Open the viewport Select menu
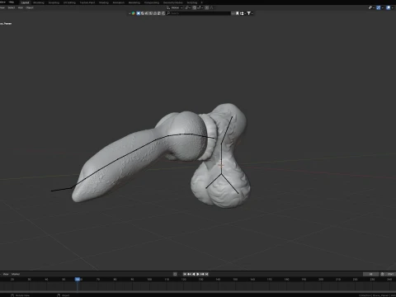 tap(12, 7)
